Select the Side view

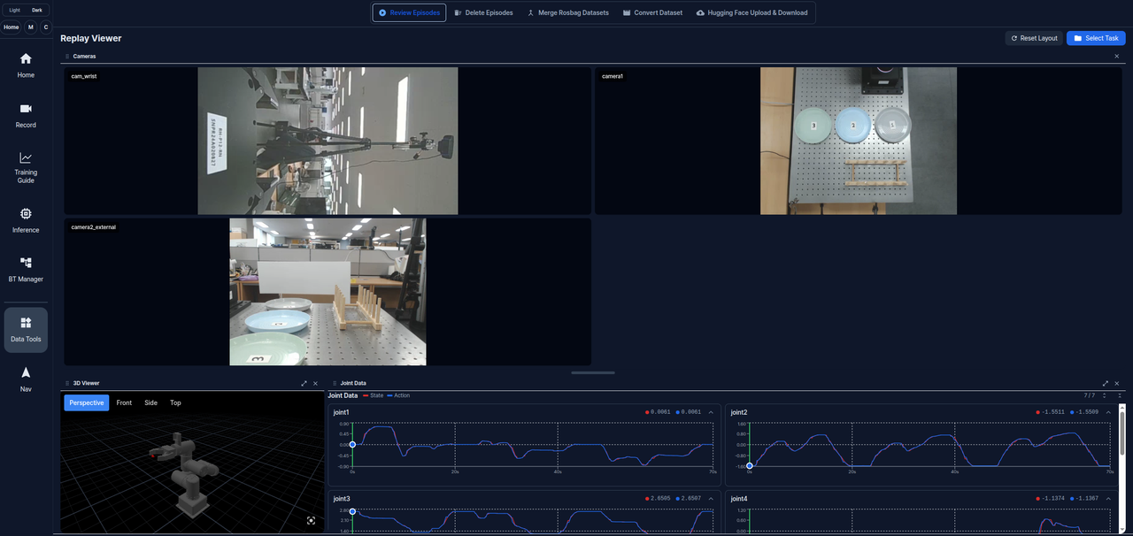[151, 402]
